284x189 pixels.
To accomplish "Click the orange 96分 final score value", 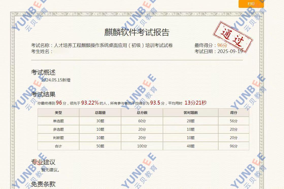I will click(x=222, y=45).
